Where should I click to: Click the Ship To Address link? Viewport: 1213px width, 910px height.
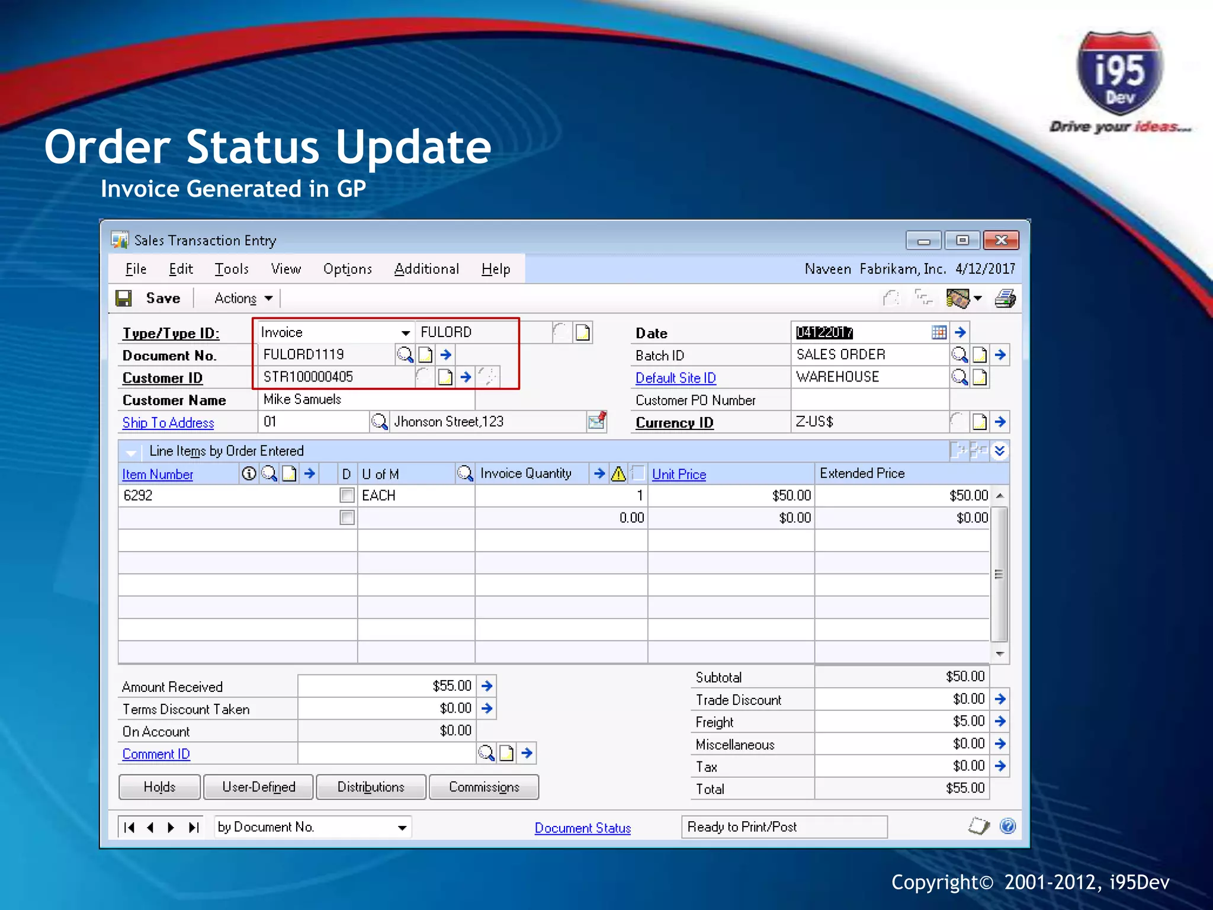(x=168, y=422)
